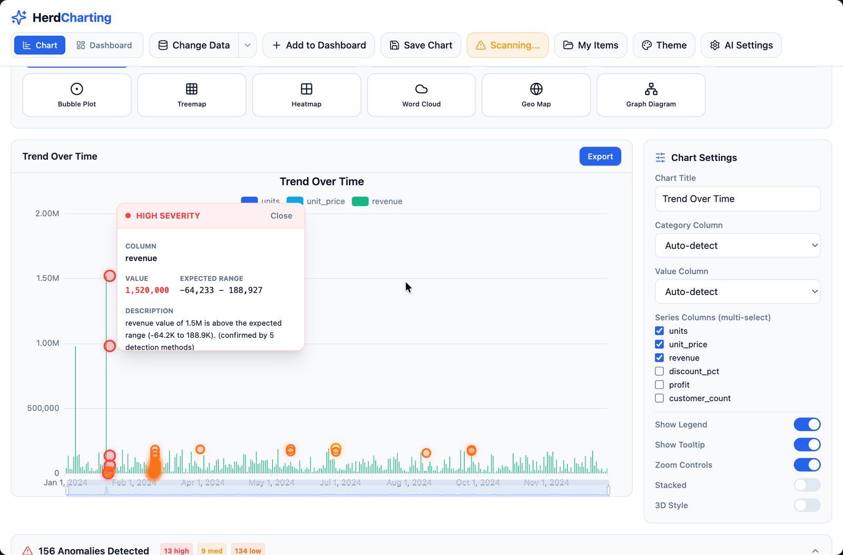The image size is (843, 555).
Task: Choose the Geo Map chart type
Action: pos(536,95)
